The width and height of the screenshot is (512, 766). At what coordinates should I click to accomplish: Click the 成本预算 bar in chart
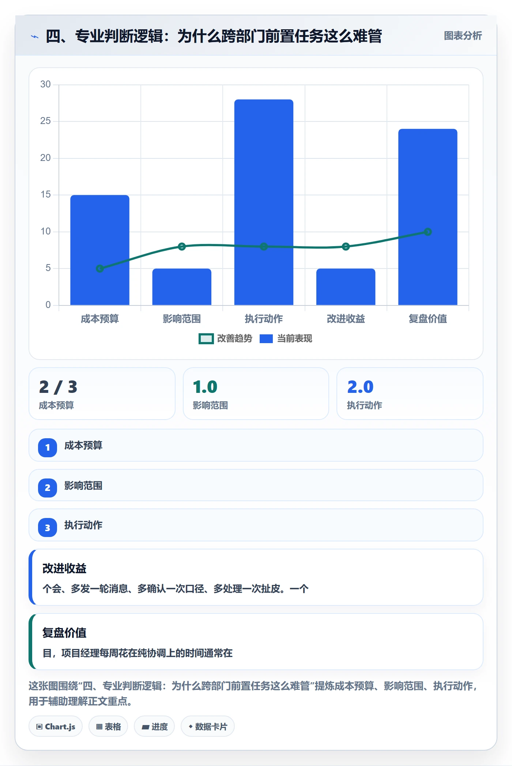coord(100,250)
